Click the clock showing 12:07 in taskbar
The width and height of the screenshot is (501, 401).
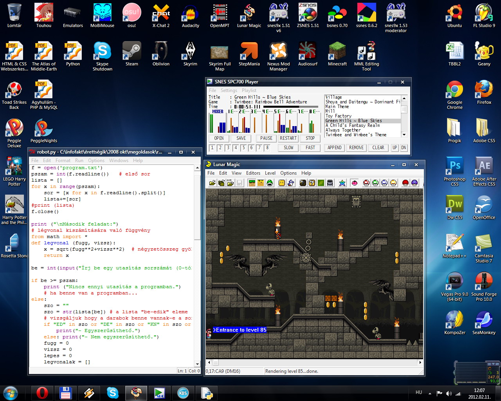tap(479, 393)
